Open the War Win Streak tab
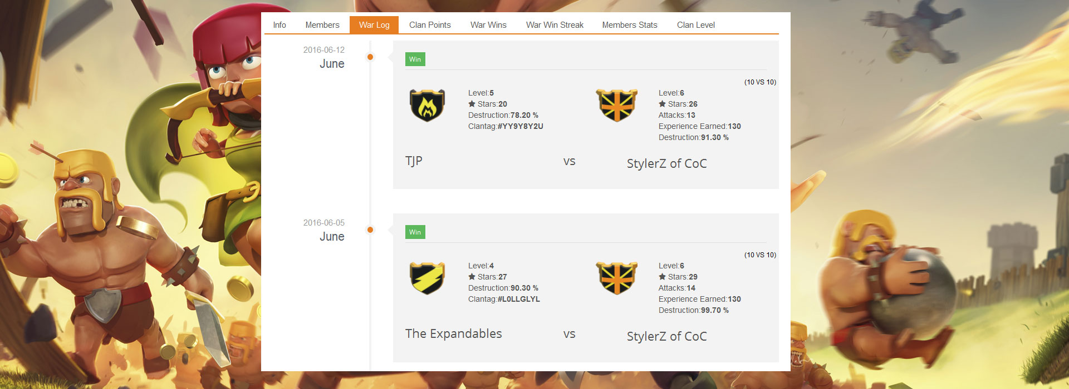Image resolution: width=1069 pixels, height=389 pixels. [x=555, y=25]
